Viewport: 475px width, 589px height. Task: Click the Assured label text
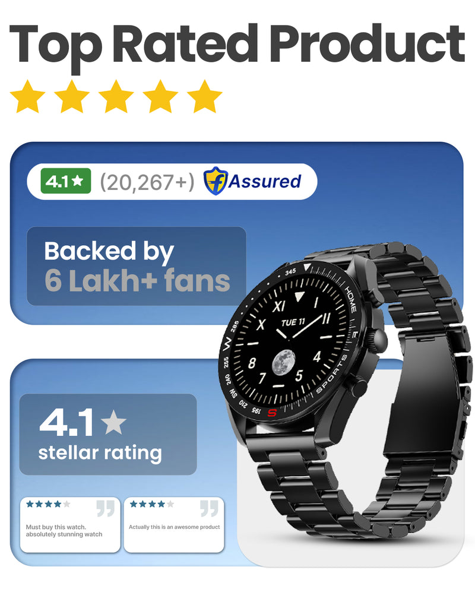pyautogui.click(x=265, y=181)
